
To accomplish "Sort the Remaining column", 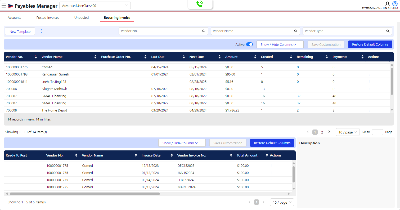I will [x=327, y=57].
